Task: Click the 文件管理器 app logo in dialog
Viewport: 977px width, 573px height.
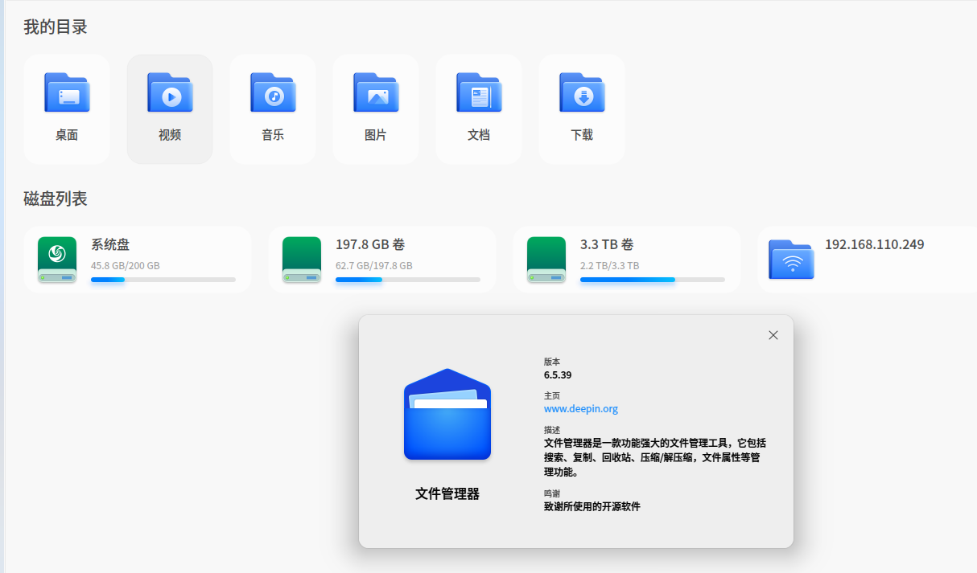Action: click(447, 415)
